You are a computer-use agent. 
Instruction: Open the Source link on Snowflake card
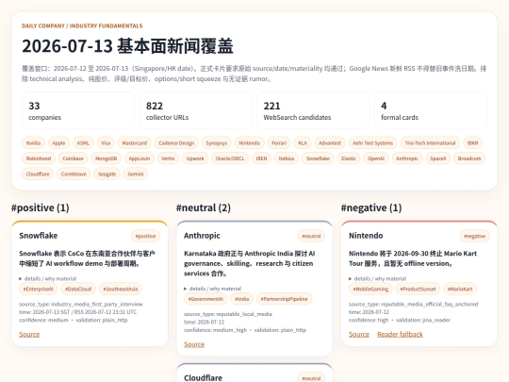29,334
